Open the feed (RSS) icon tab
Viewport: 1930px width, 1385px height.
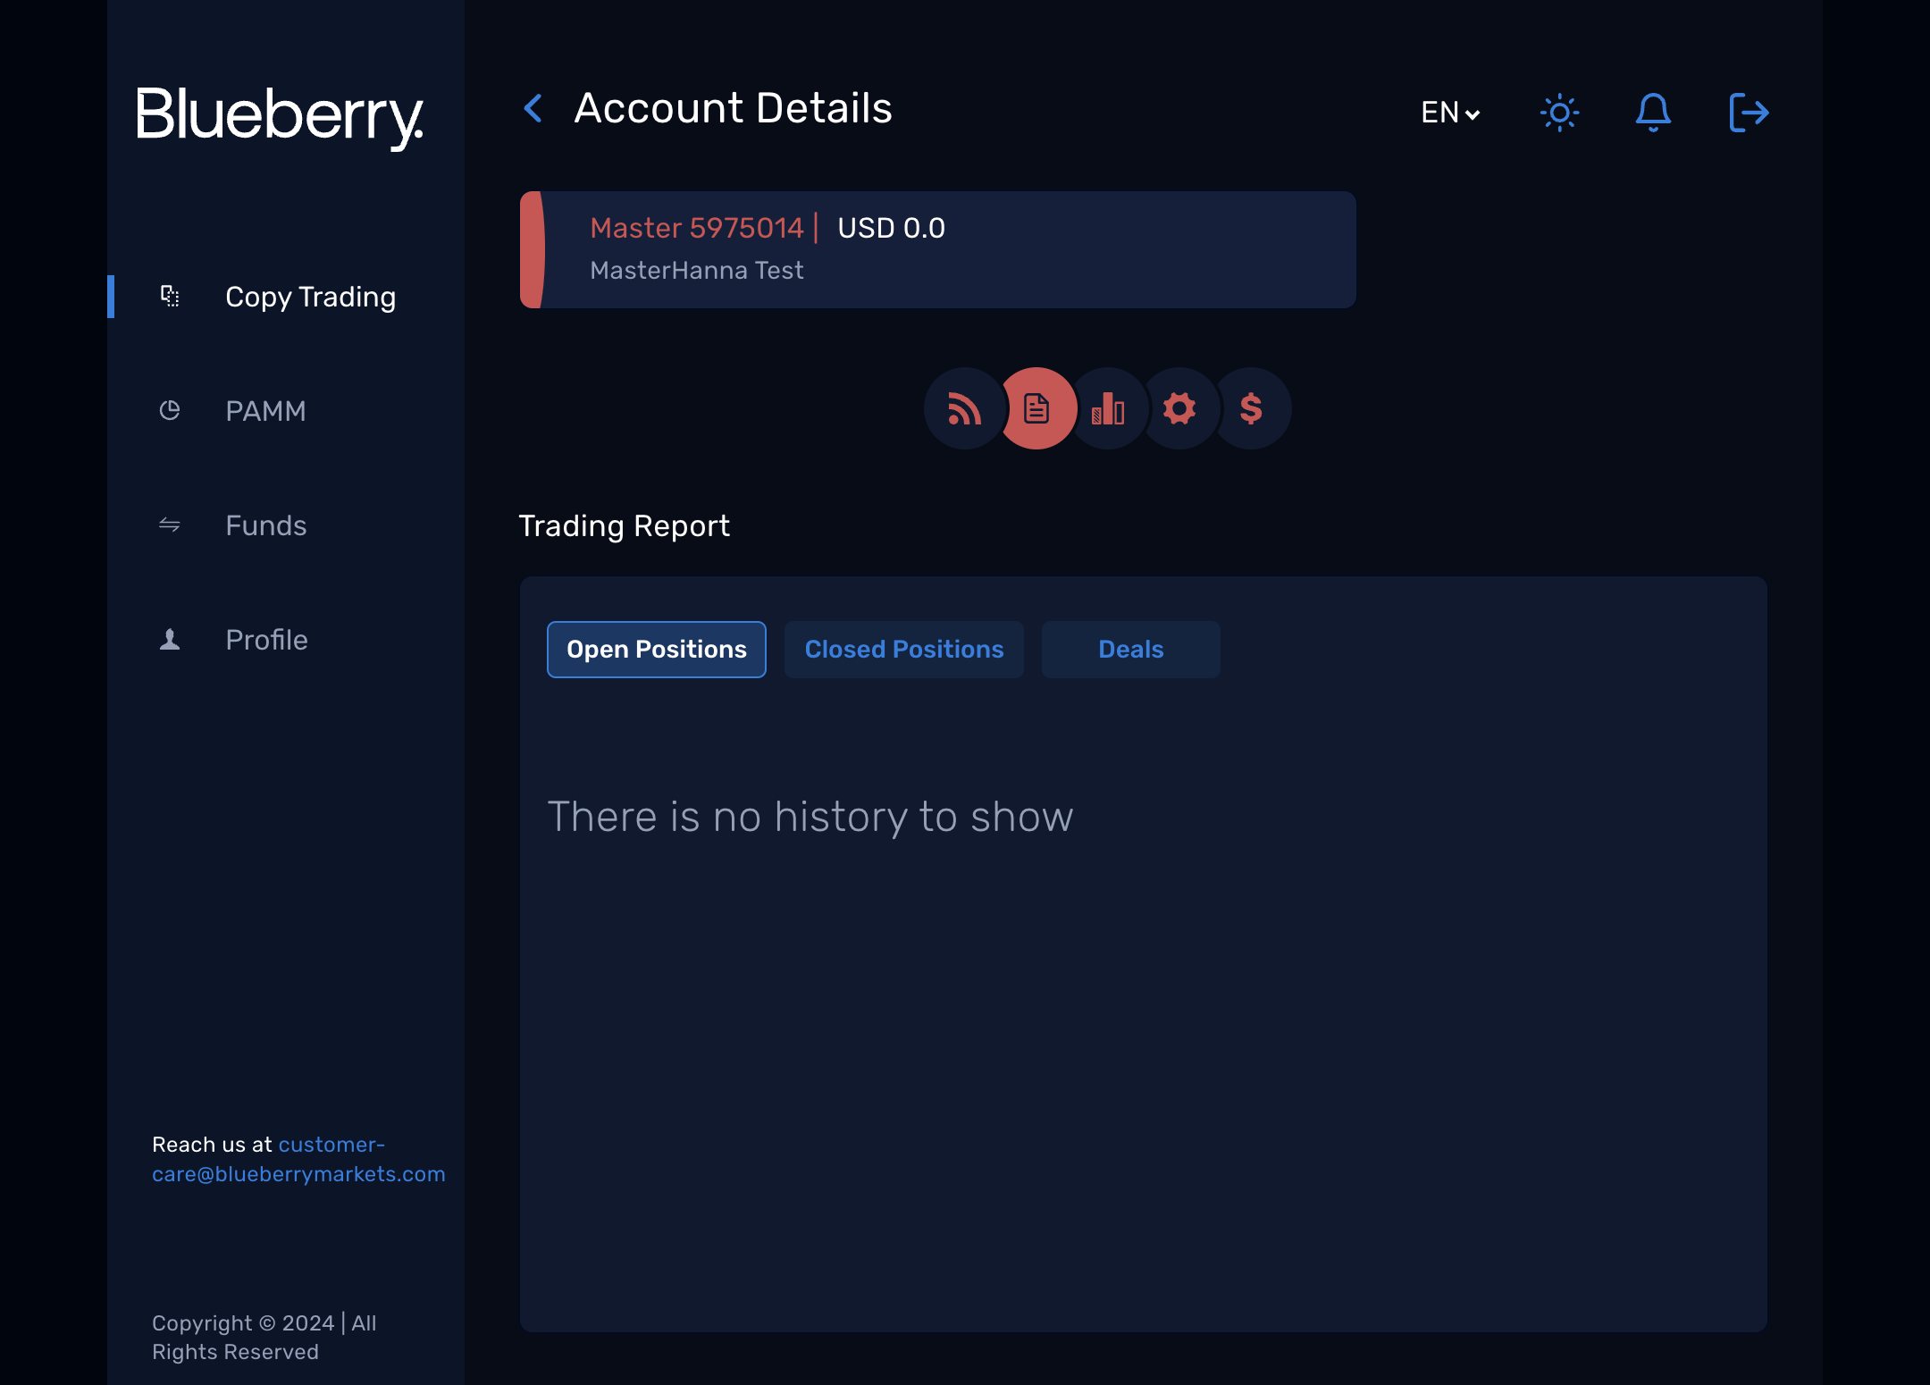[965, 408]
